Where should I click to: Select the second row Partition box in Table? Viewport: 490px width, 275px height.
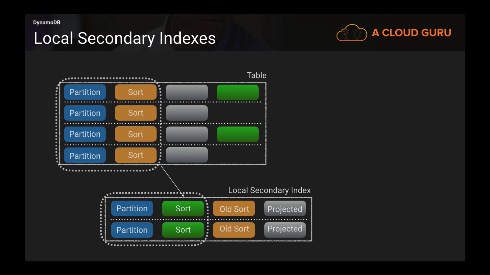(85, 113)
